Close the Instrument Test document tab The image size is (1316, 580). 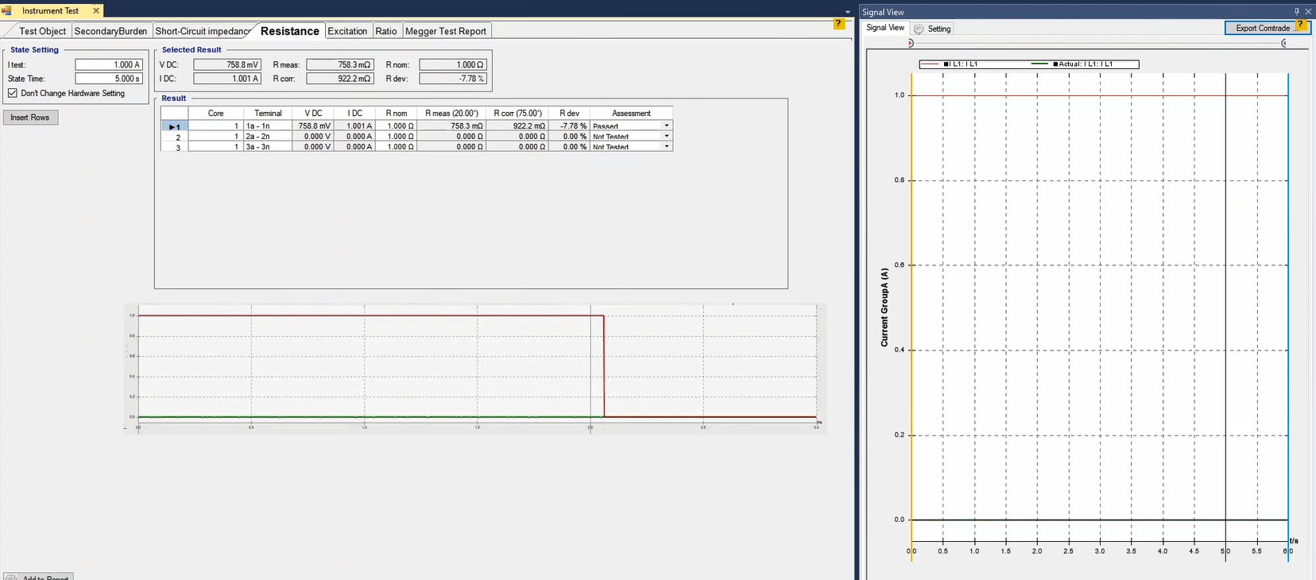pos(96,11)
